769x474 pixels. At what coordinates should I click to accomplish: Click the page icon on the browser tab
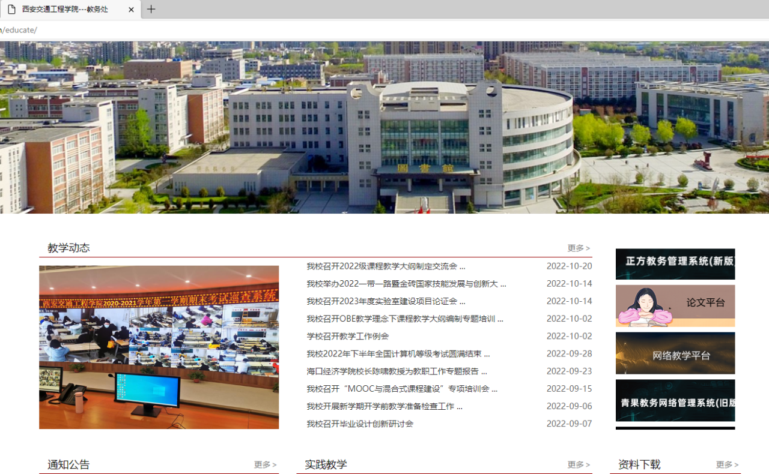pyautogui.click(x=11, y=10)
